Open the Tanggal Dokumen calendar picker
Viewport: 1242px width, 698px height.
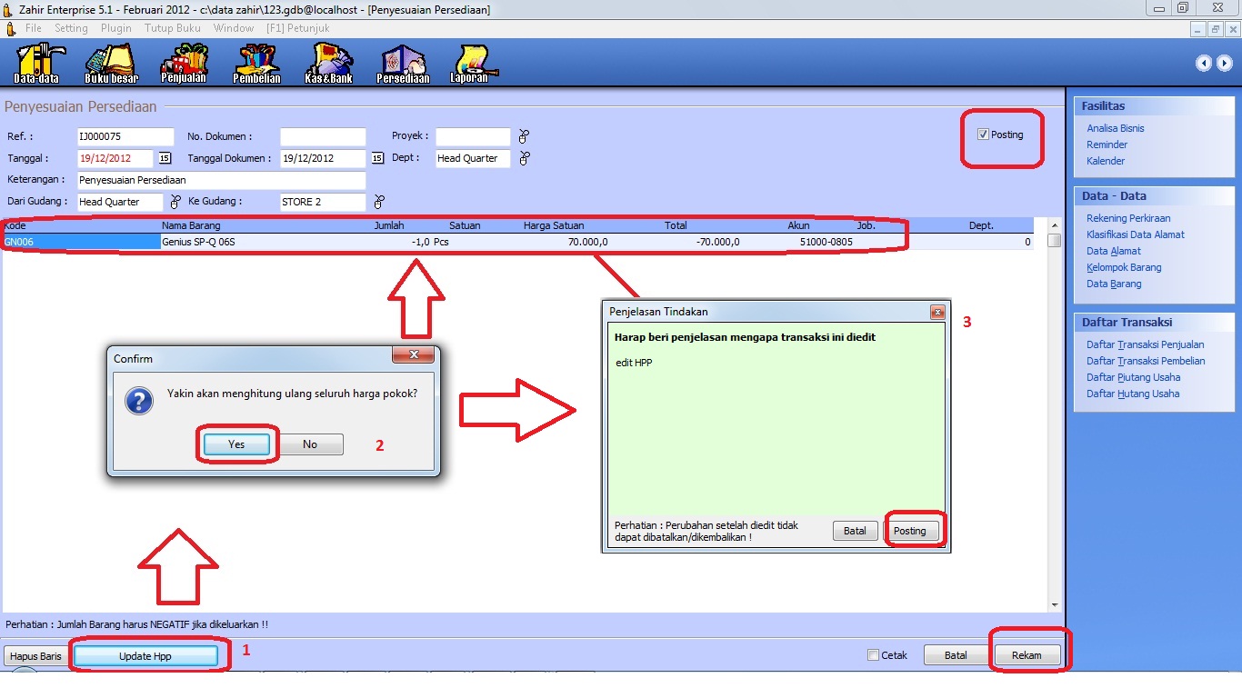point(378,158)
